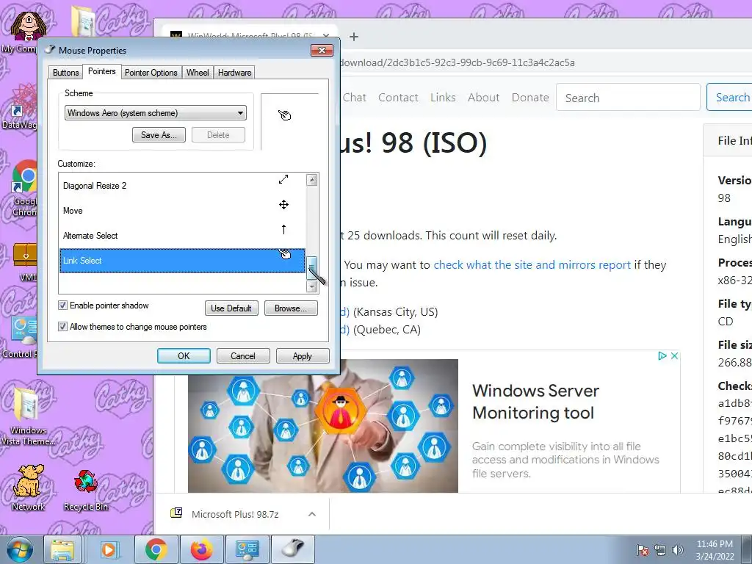Screen dimensions: 752x564
Task: Click the list scroll down arrow
Action: pyautogui.click(x=312, y=287)
